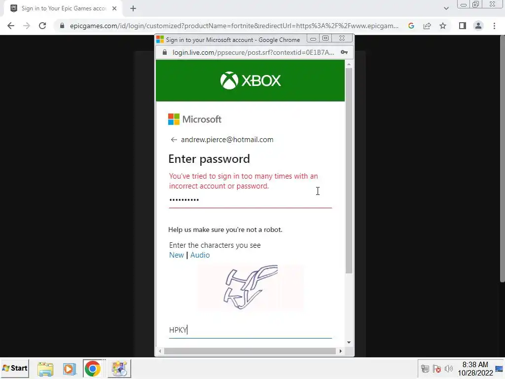The image size is (505, 379).
Task: Bookmark this page with the star icon
Action: pyautogui.click(x=443, y=26)
